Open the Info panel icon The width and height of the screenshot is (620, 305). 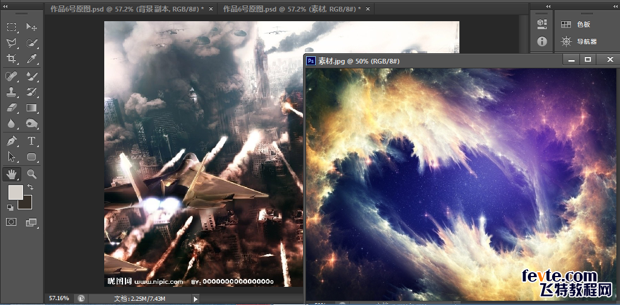pyautogui.click(x=542, y=41)
